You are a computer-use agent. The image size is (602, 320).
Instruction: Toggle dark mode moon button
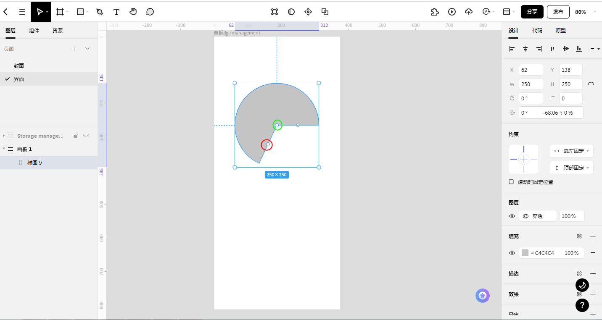coord(582,285)
